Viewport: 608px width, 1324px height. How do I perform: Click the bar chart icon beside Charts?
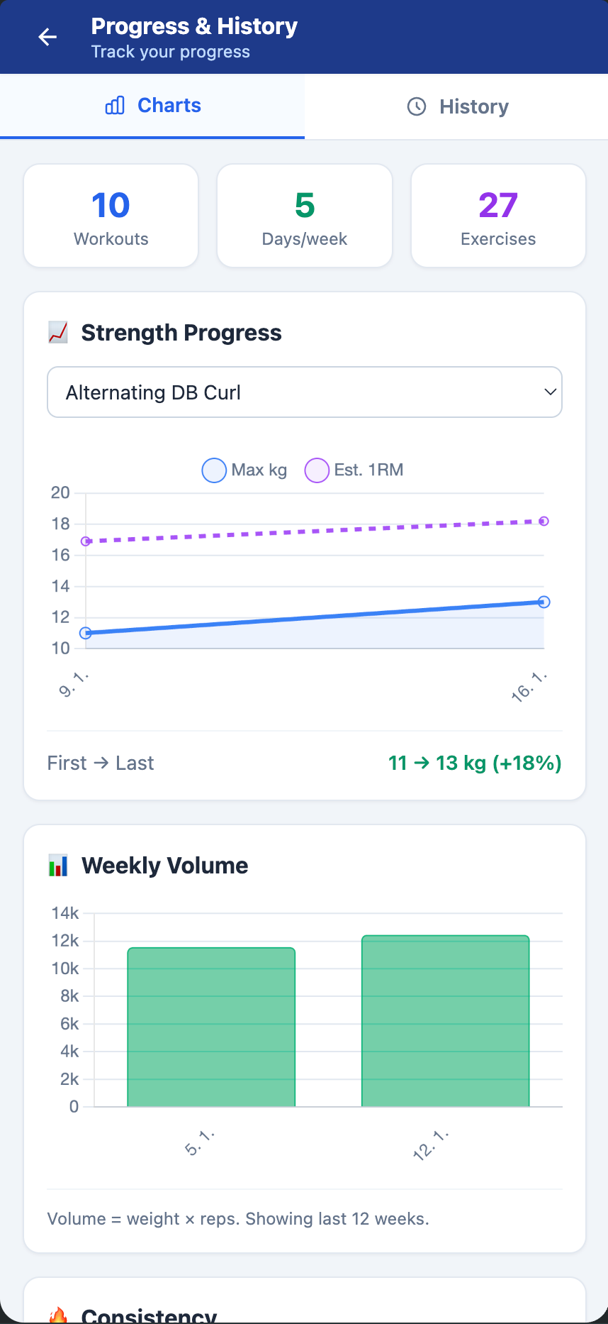(x=114, y=105)
